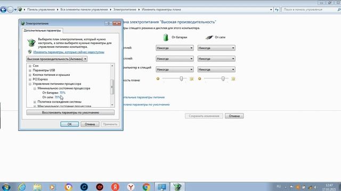
Task: Click the help question mark in Электропитание dialog
Action: click(109, 23)
